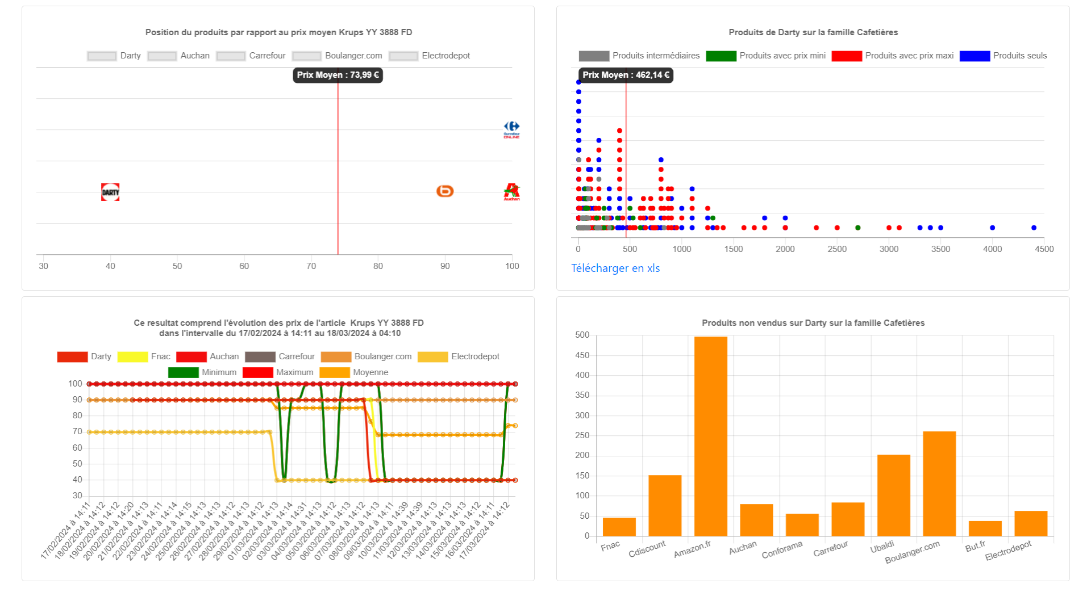Image resolution: width=1091 pixels, height=613 pixels.
Task: Click the Ubaldi bar
Action: (x=894, y=496)
